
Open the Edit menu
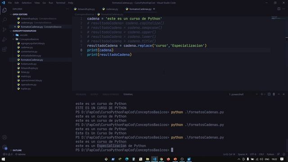click(17, 3)
